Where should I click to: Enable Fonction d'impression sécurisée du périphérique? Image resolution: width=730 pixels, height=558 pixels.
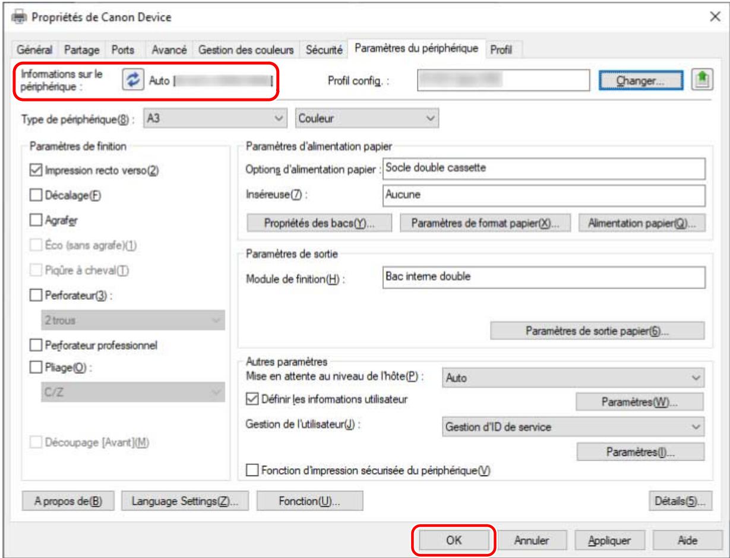point(252,471)
